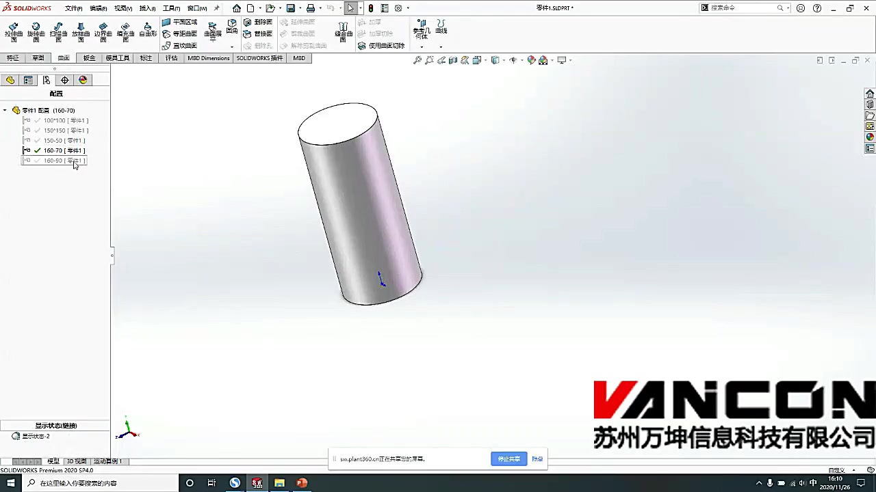This screenshot has height=492, width=876.
Task: Click the 直纹曲面 ruled surface tool
Action: 180,46
